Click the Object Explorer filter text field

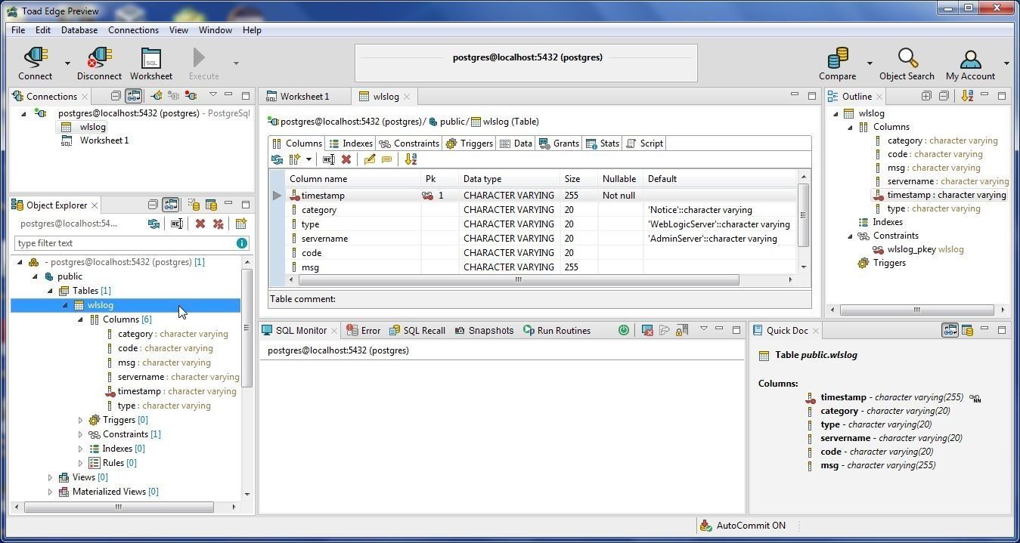[x=126, y=243]
